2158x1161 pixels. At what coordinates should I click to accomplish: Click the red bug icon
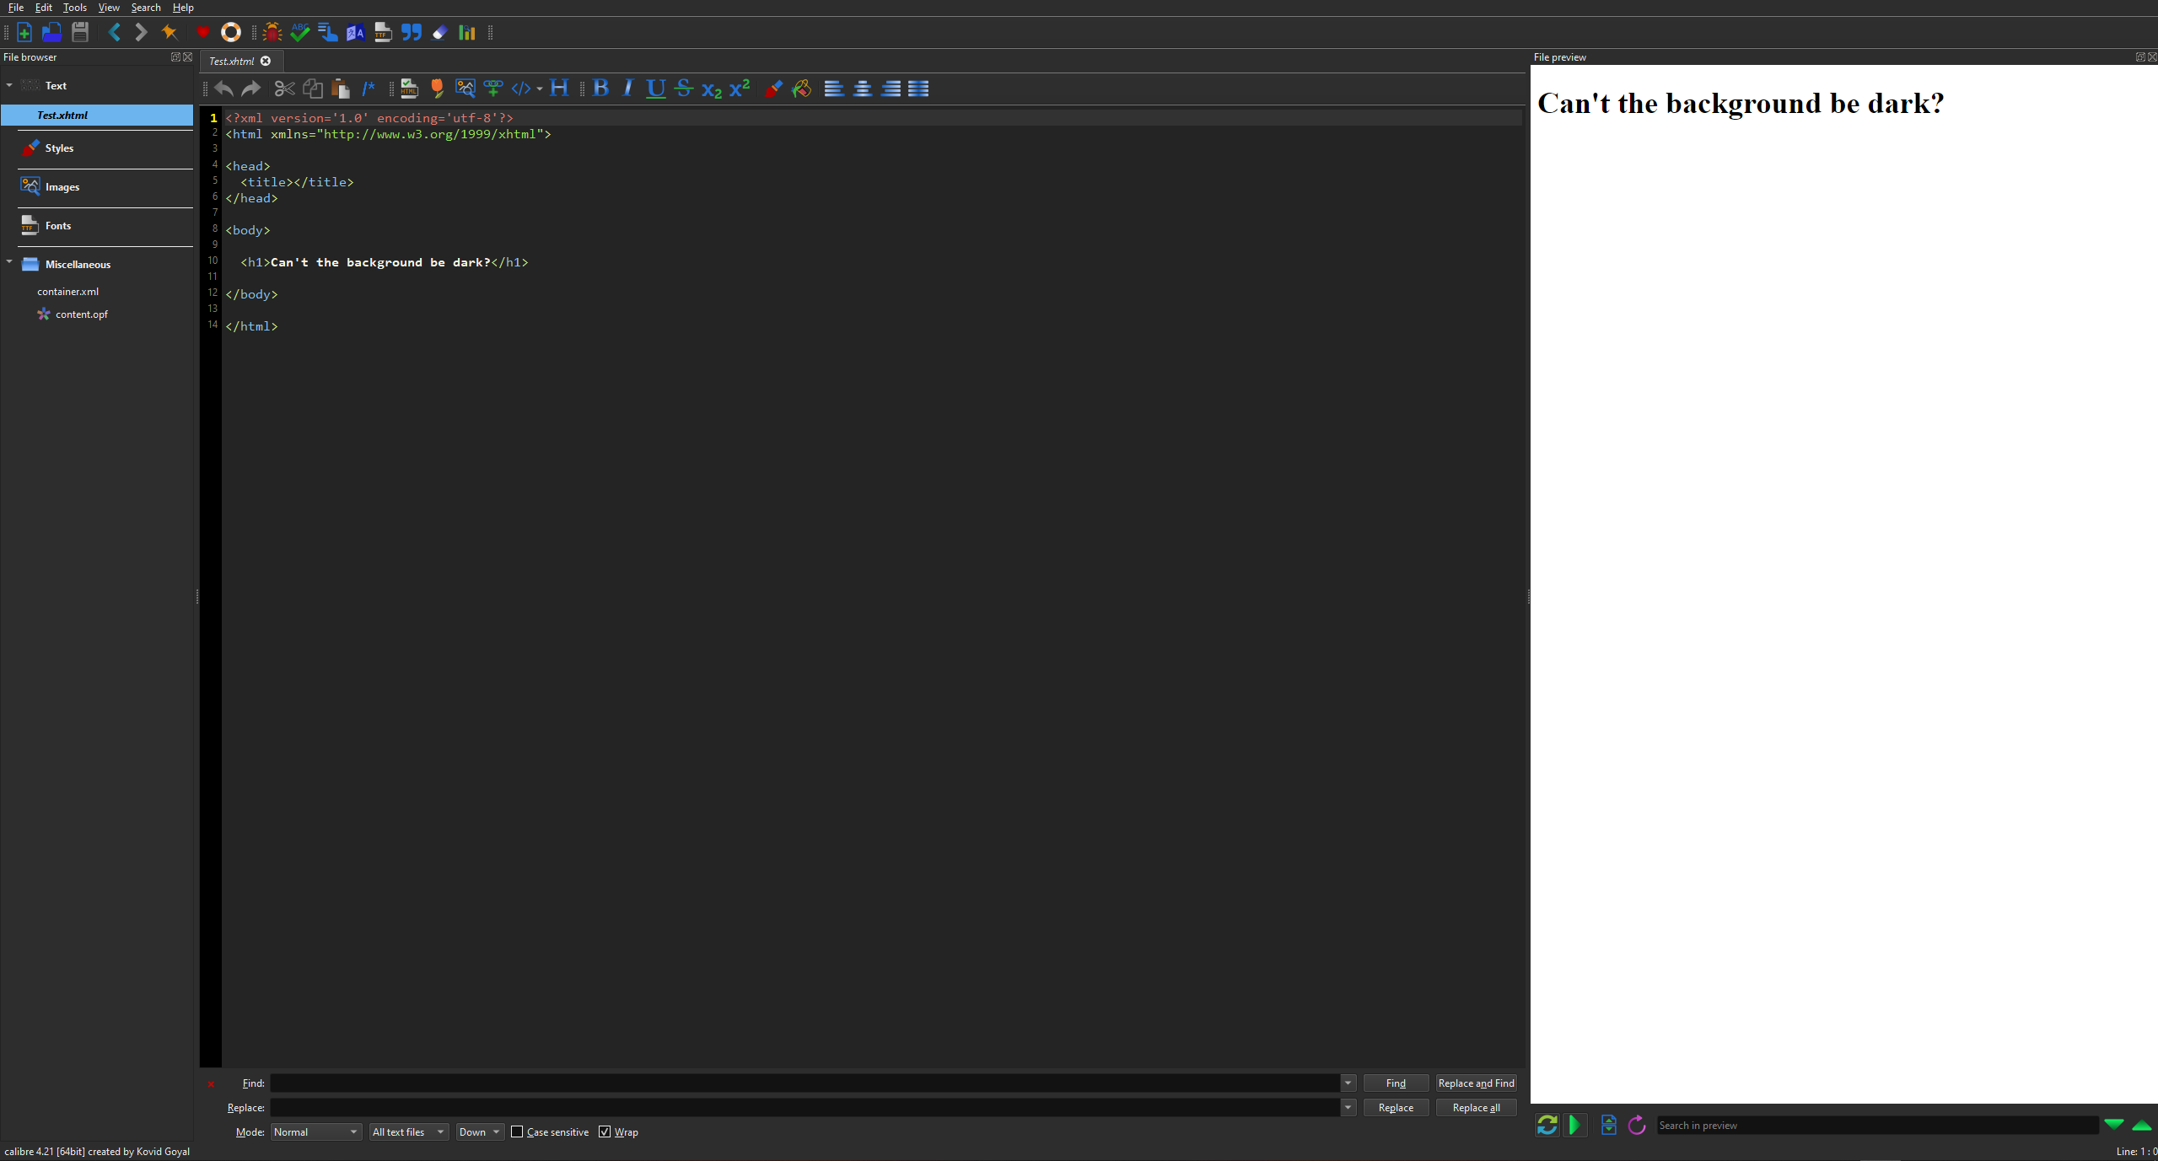(x=272, y=33)
